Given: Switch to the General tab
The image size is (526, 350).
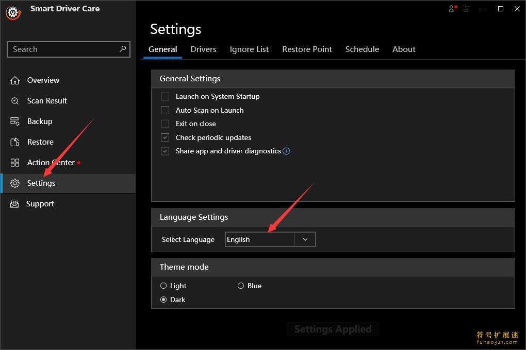Looking at the screenshot, I should point(162,49).
